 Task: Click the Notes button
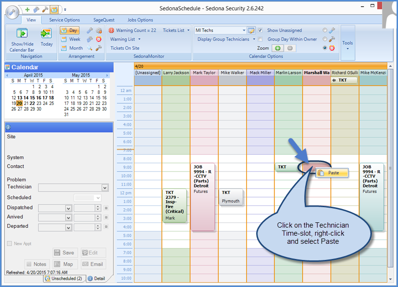pyautogui.click(x=37, y=264)
